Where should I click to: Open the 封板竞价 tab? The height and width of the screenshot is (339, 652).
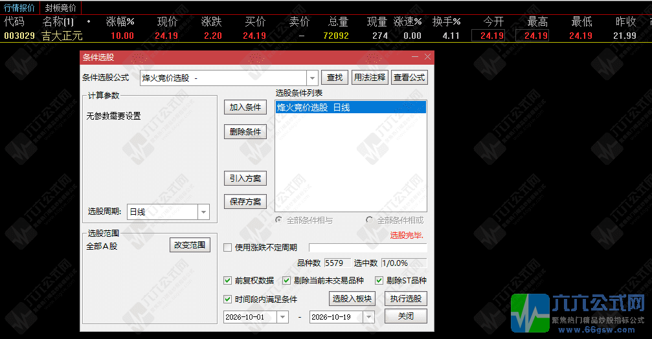tap(61, 8)
